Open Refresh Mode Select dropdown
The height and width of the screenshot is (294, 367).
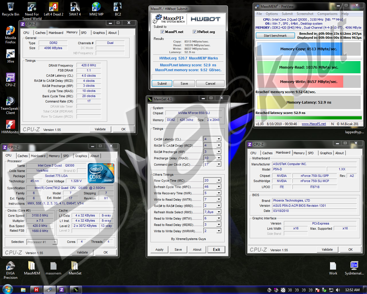click(x=219, y=212)
